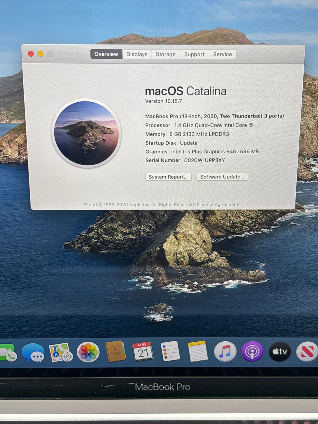318x424 pixels.
Task: Click the macOS Catalina title
Action: pyautogui.click(x=185, y=91)
